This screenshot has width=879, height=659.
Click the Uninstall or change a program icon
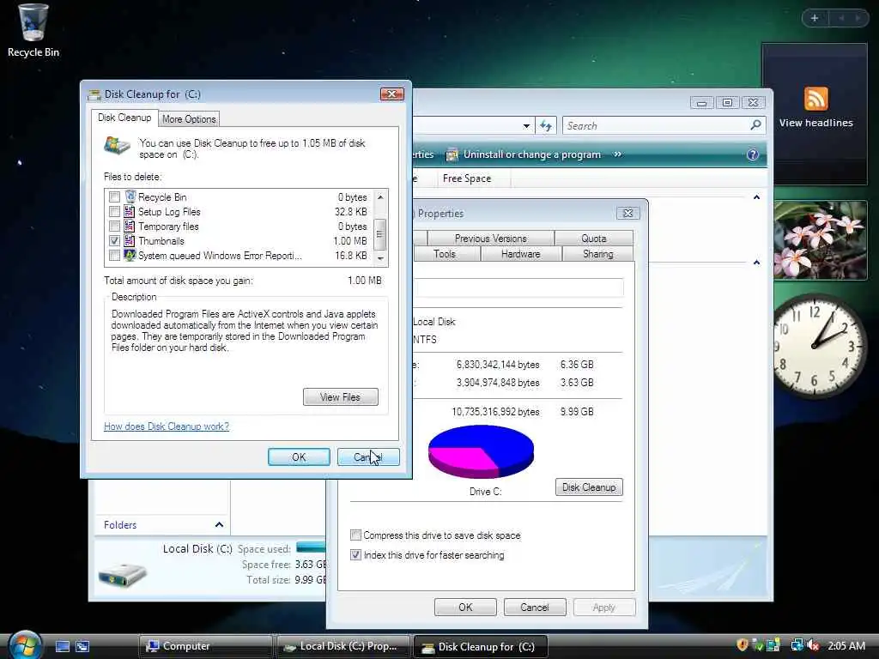pyautogui.click(x=452, y=154)
